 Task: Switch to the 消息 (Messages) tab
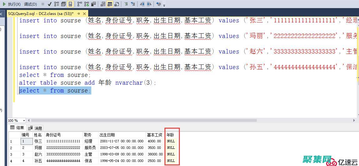point(35,128)
